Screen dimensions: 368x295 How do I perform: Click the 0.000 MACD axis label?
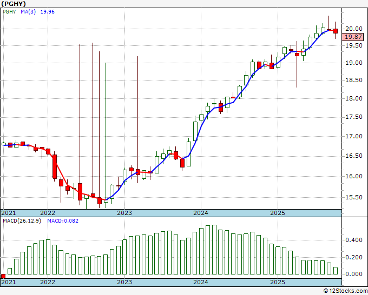(x=354, y=274)
